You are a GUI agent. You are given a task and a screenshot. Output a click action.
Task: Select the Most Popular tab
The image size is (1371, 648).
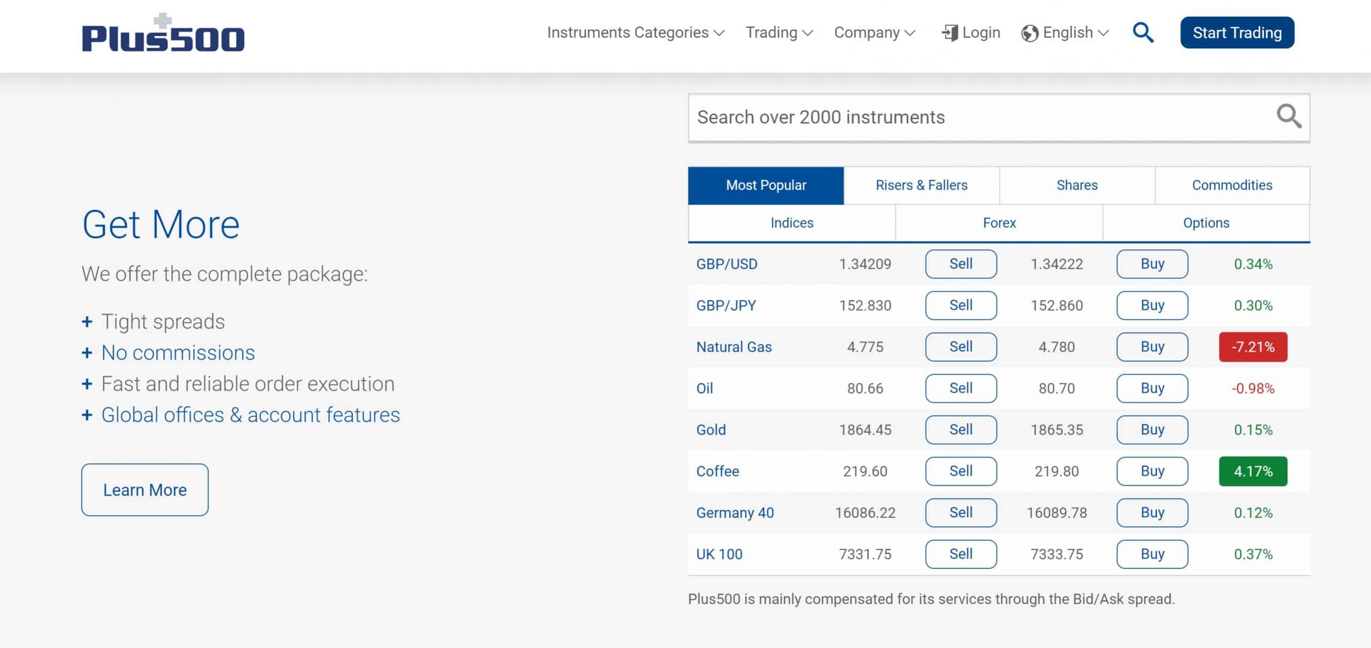pyautogui.click(x=766, y=185)
